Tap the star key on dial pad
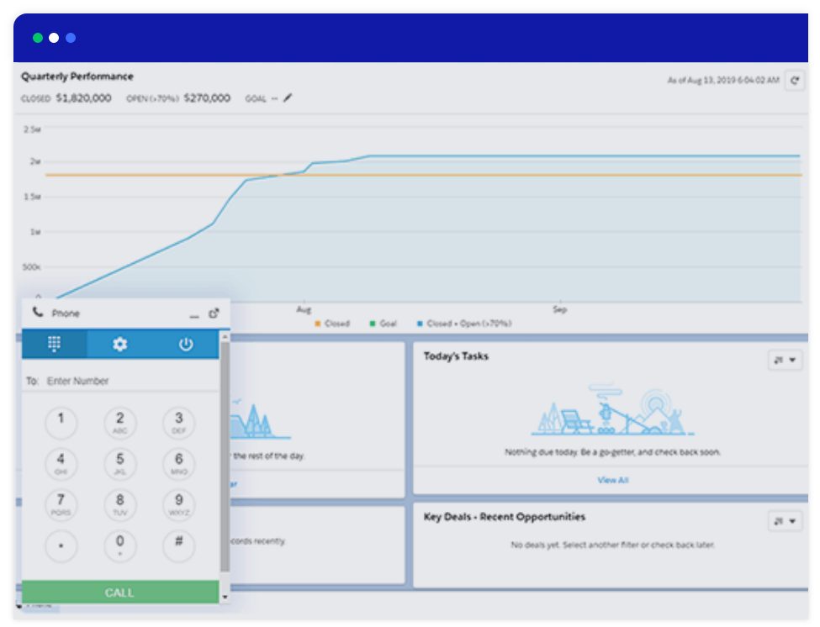 pyautogui.click(x=61, y=545)
